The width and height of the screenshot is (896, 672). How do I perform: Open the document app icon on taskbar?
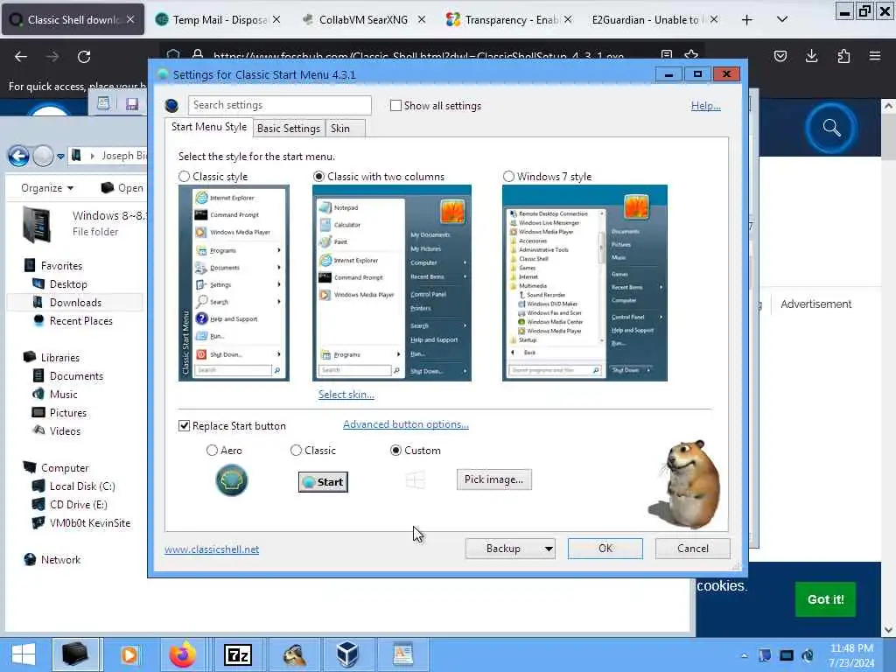point(403,654)
